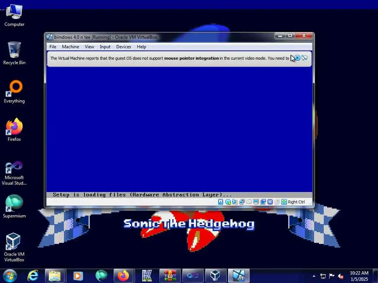Open the Input menu
Screen dimensions: 378x283
coord(105,47)
